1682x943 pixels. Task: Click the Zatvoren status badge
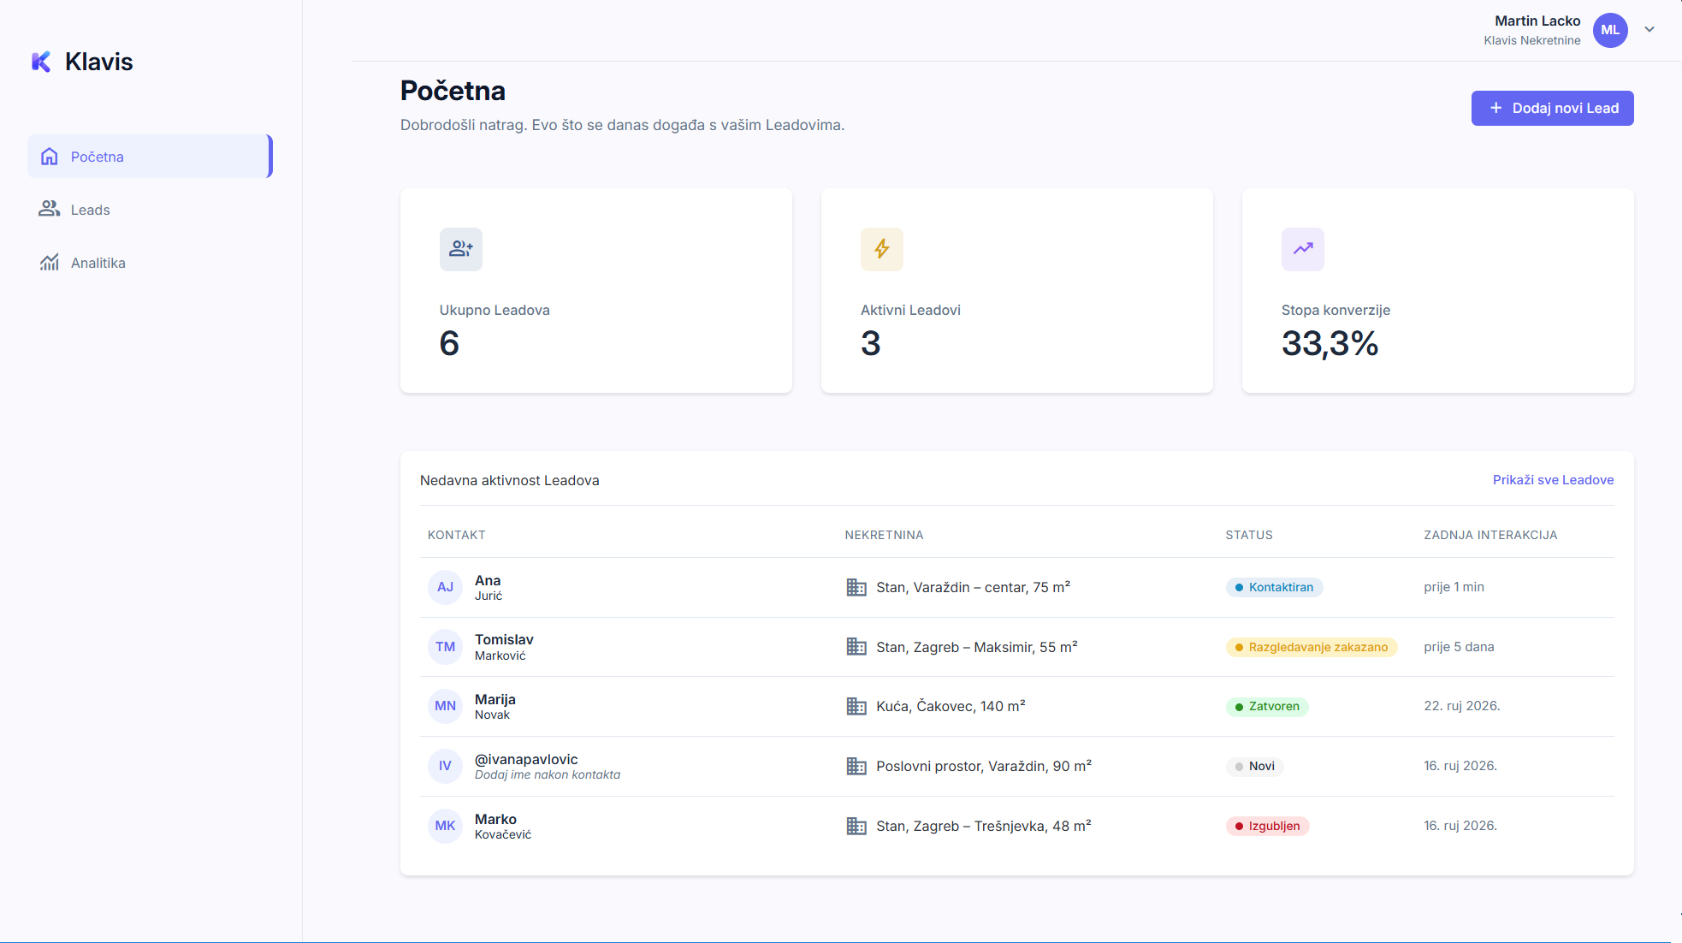point(1267,706)
